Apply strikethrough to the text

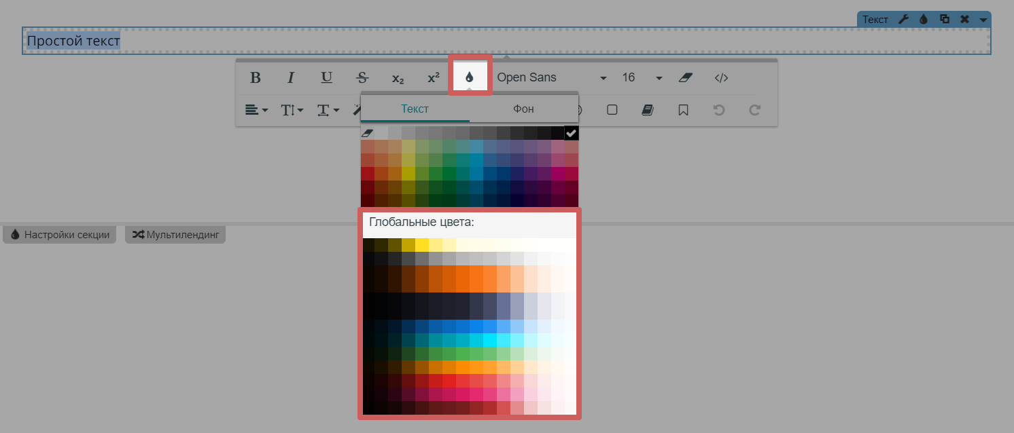[362, 77]
